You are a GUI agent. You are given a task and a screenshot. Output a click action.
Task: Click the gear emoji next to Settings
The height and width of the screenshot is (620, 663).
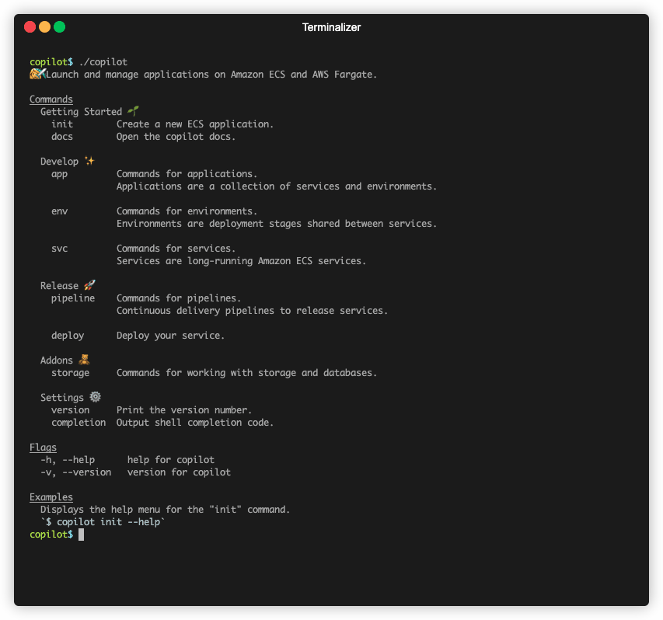click(95, 397)
